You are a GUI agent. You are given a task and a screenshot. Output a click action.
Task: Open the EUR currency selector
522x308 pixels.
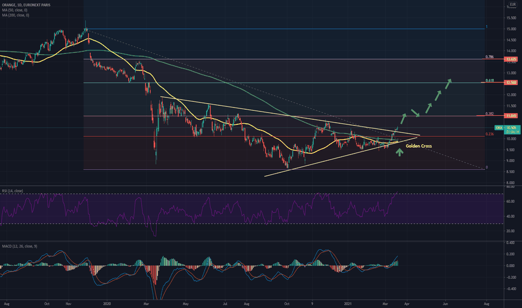point(512,4)
